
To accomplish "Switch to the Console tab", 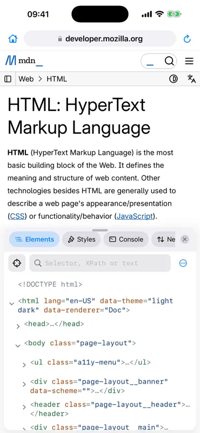I will [126, 239].
